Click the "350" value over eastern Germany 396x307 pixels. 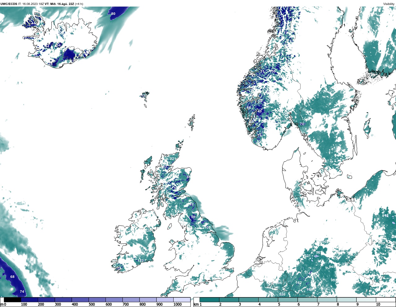pos(345,264)
